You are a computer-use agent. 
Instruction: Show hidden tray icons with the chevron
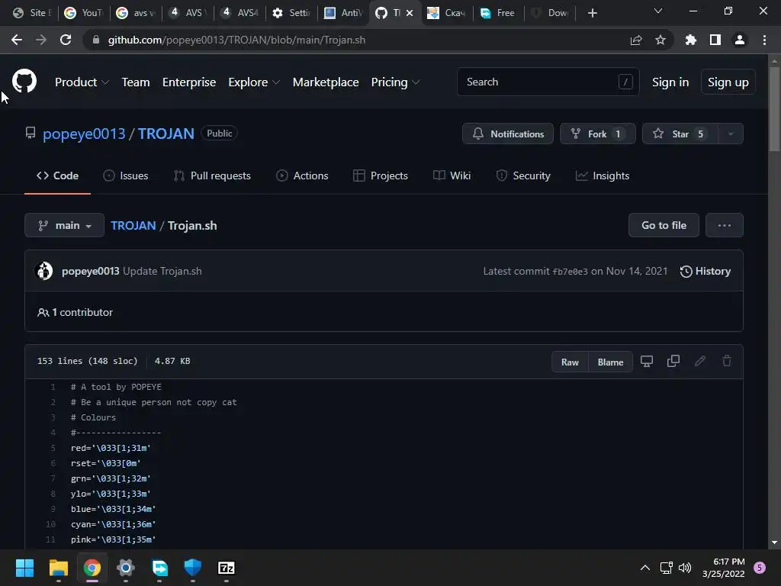coord(645,568)
